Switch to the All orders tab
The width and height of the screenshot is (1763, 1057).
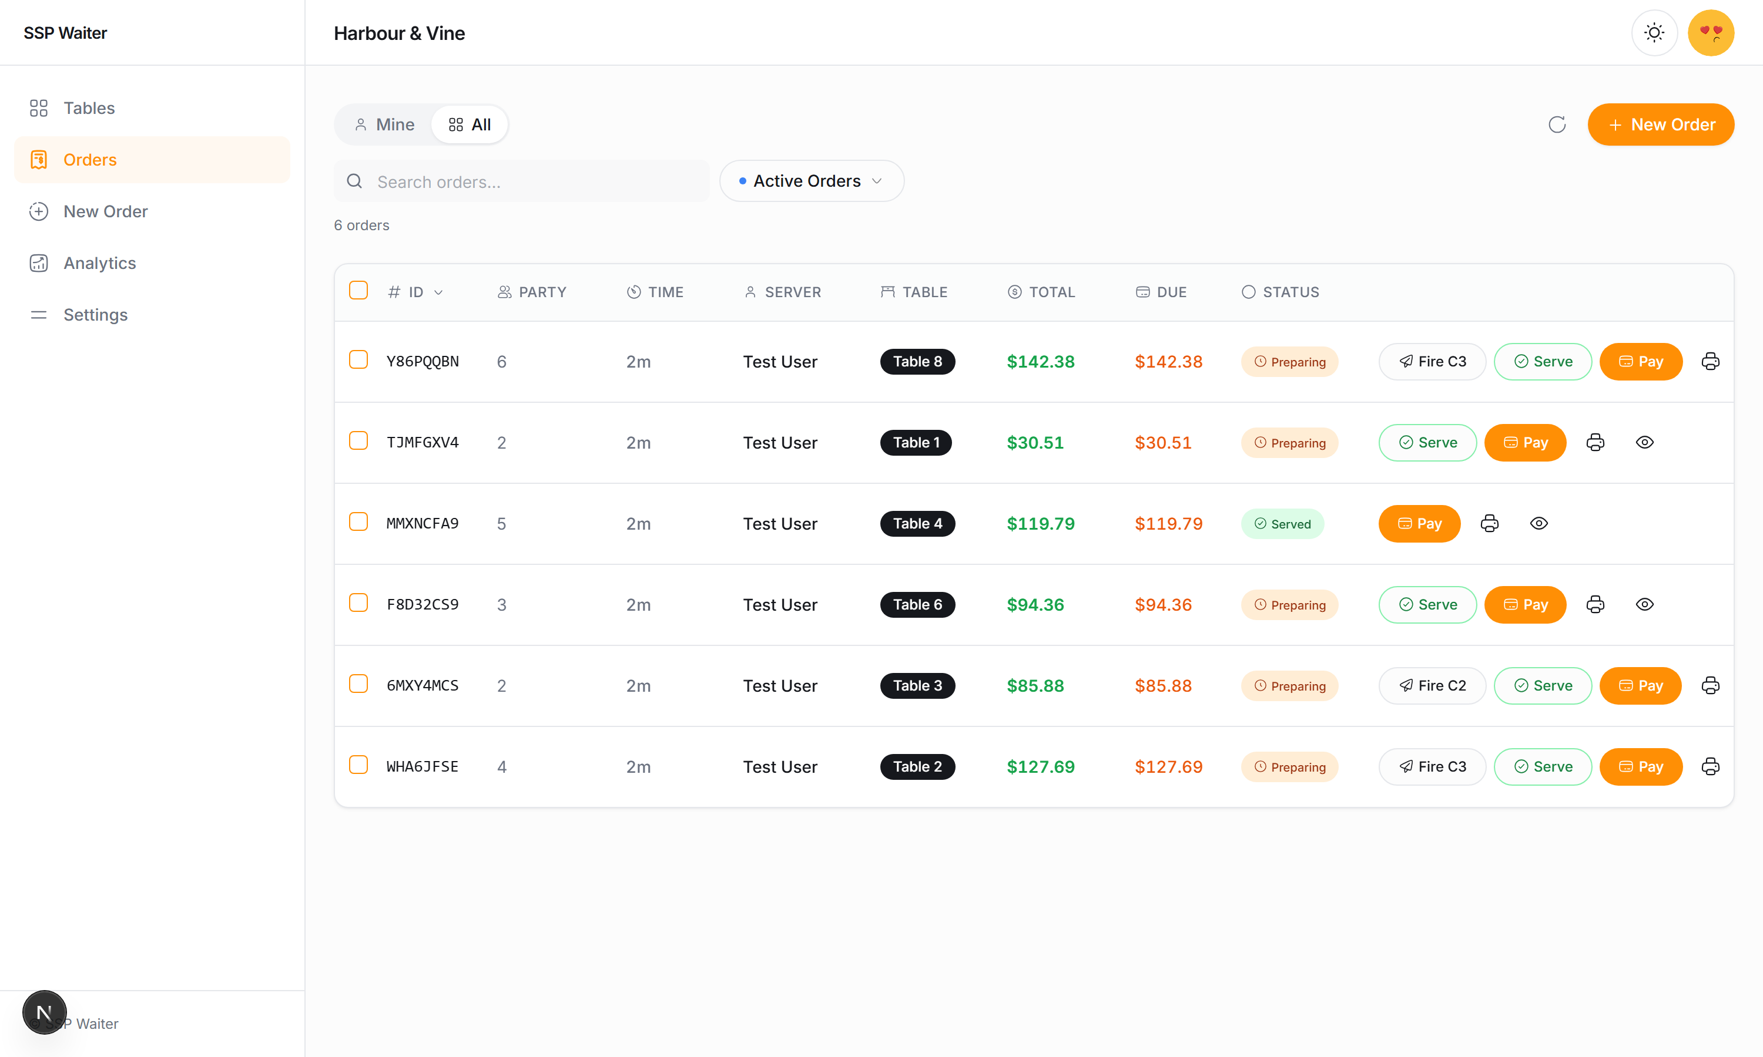coord(470,124)
